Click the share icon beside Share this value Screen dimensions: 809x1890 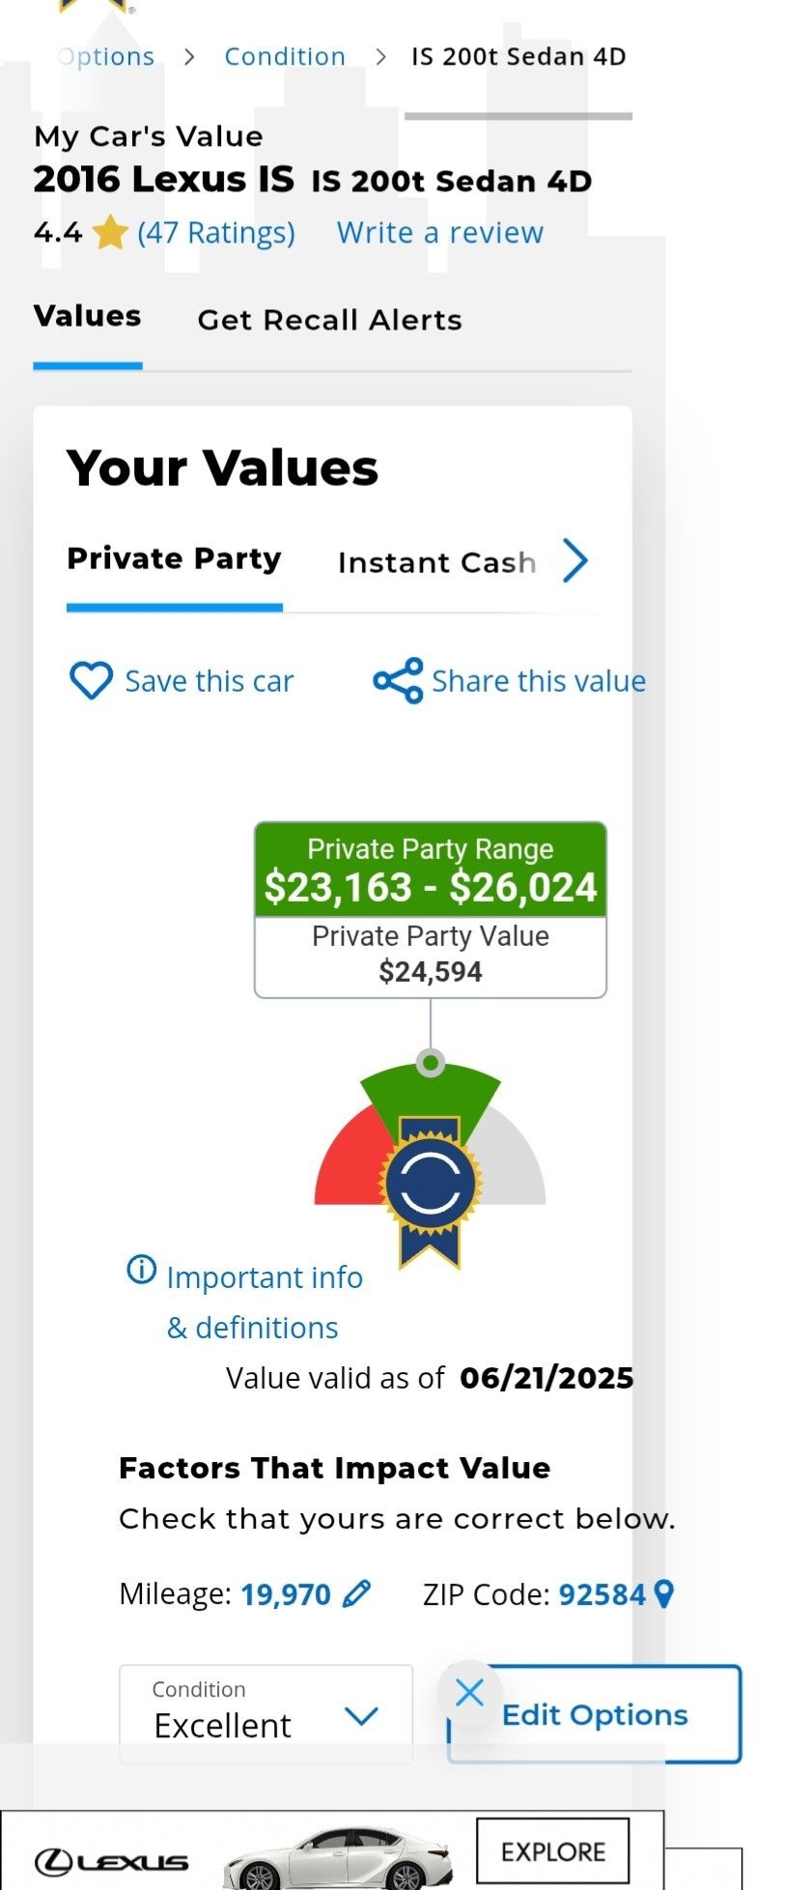pyautogui.click(x=398, y=681)
